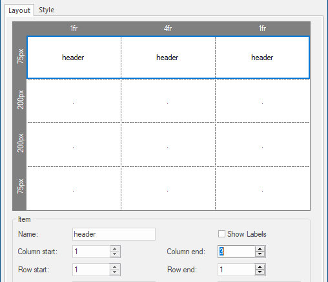This screenshot has height=282, width=328.
Task: Decrease Column start with down arrow
Action: pyautogui.click(x=114, y=254)
